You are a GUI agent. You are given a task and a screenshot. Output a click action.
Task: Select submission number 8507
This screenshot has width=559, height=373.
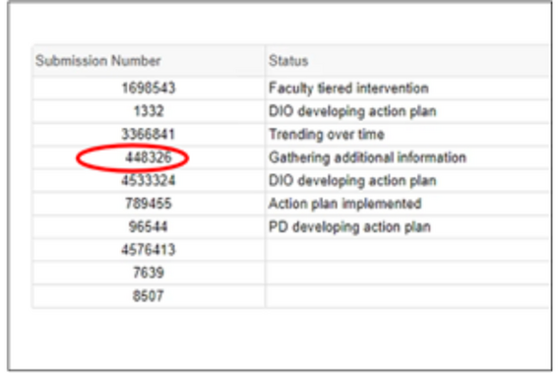148,296
